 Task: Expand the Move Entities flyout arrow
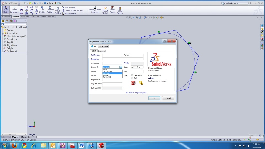click(87, 14)
